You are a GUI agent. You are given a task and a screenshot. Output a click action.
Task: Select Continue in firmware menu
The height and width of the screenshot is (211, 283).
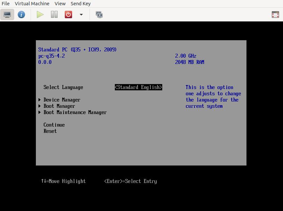[x=54, y=125]
